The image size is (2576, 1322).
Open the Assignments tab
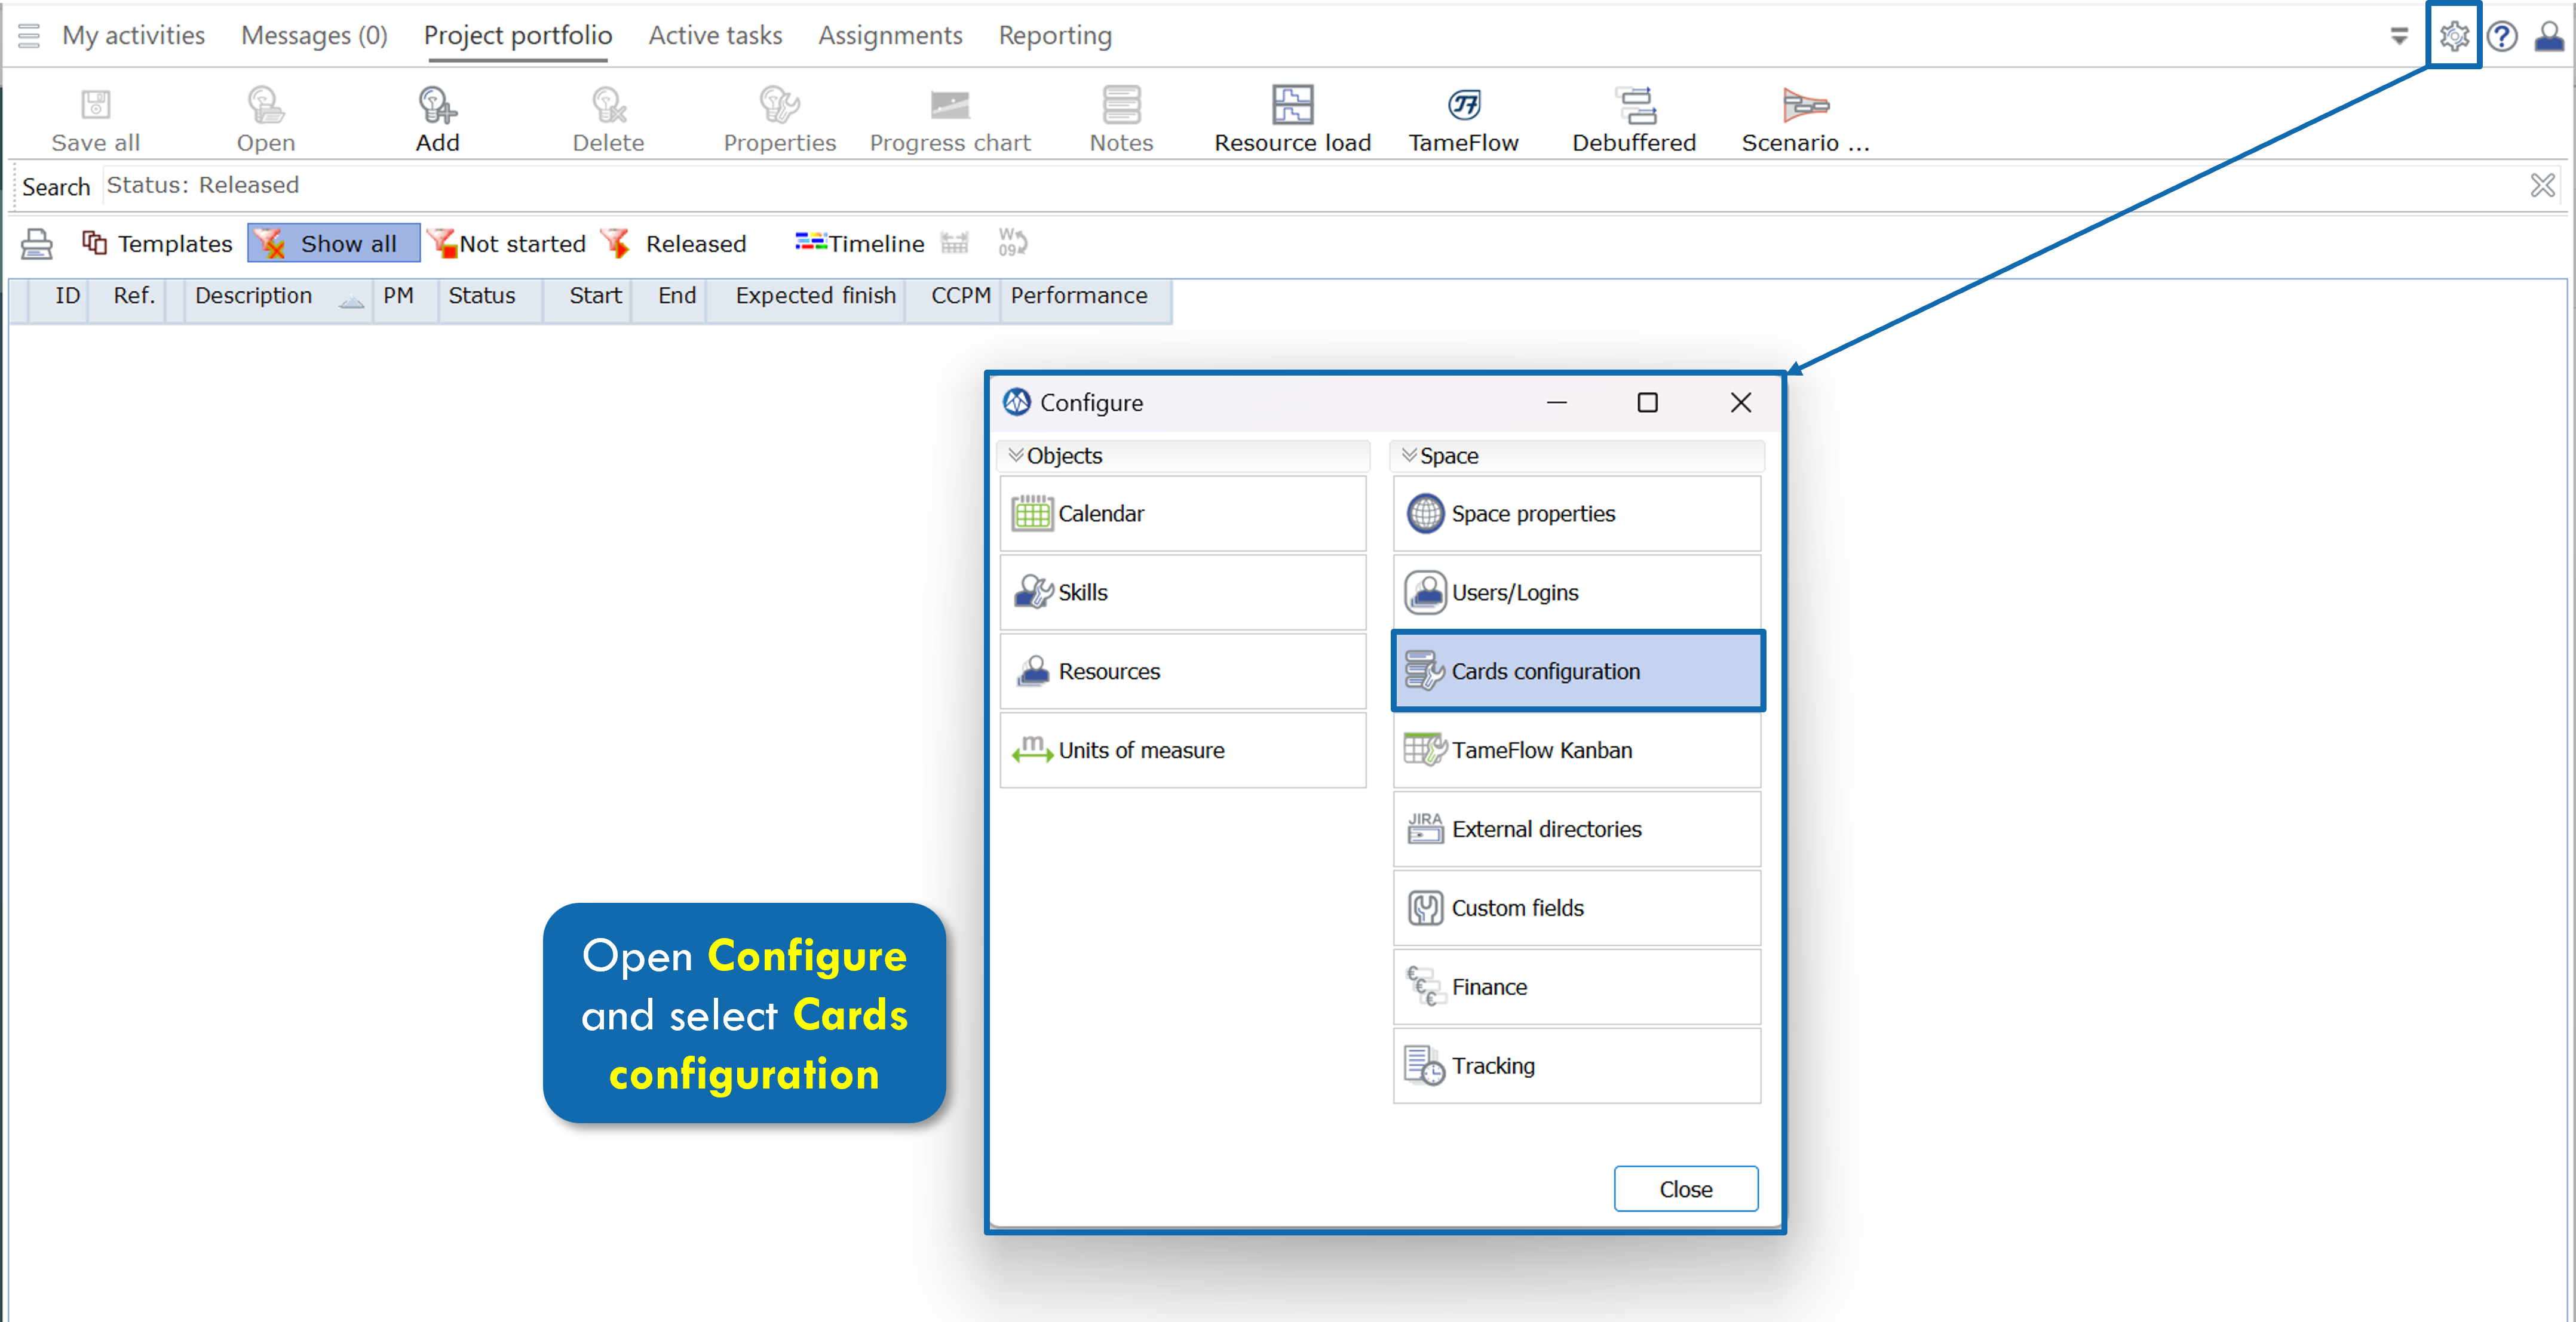click(x=890, y=36)
